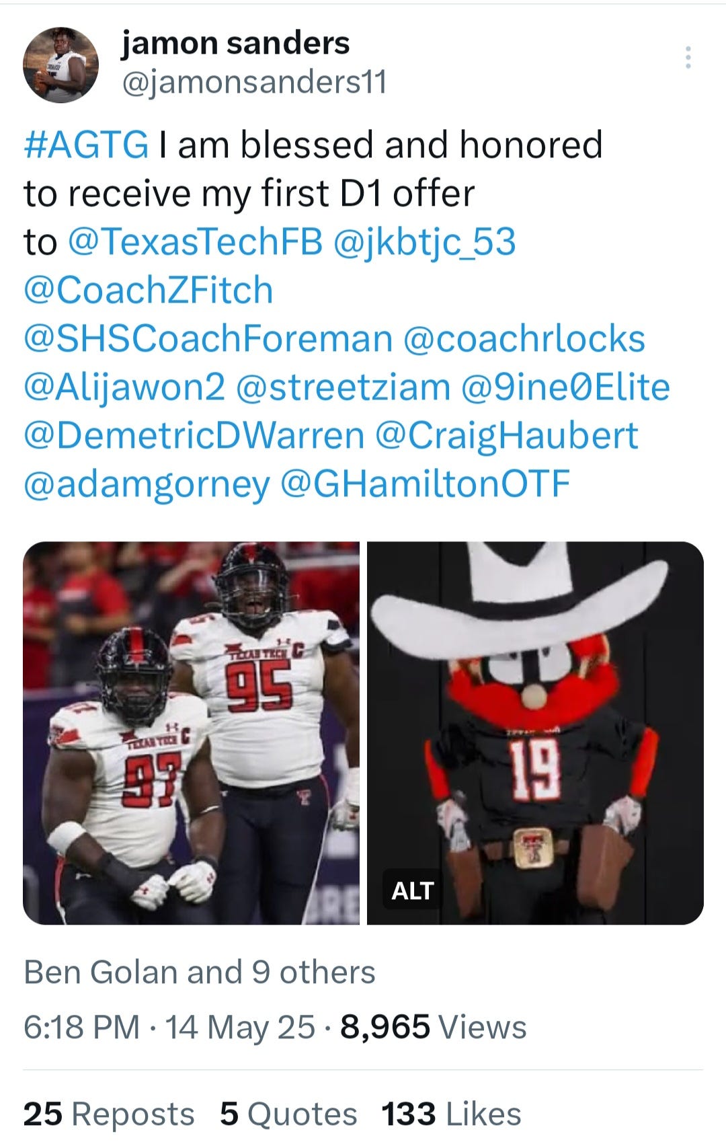Show the 25 Reposts list
Screen dimensions: 726x1144
click(x=109, y=1114)
